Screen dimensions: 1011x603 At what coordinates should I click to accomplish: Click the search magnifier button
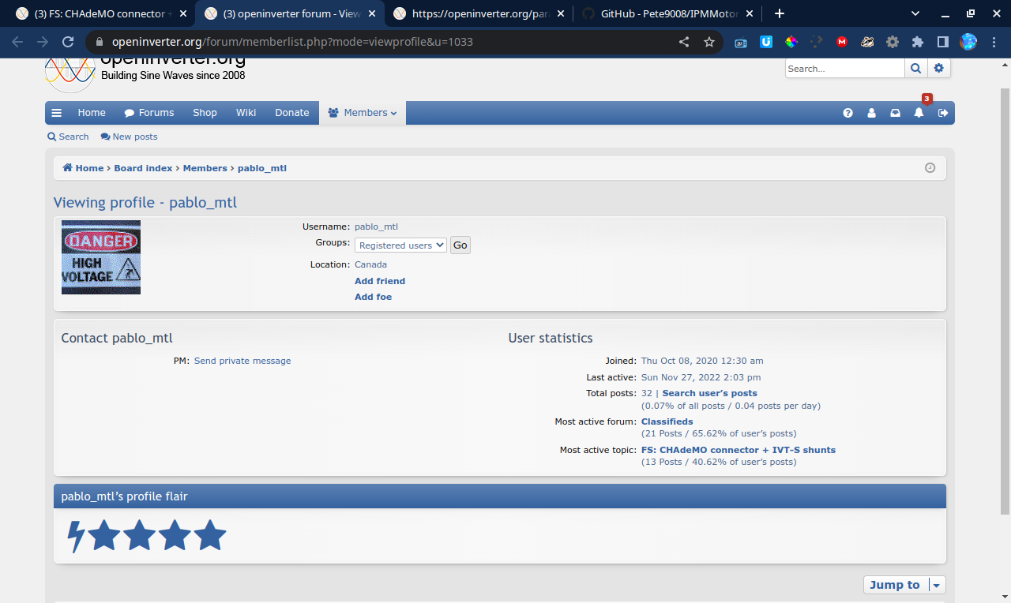click(x=915, y=69)
